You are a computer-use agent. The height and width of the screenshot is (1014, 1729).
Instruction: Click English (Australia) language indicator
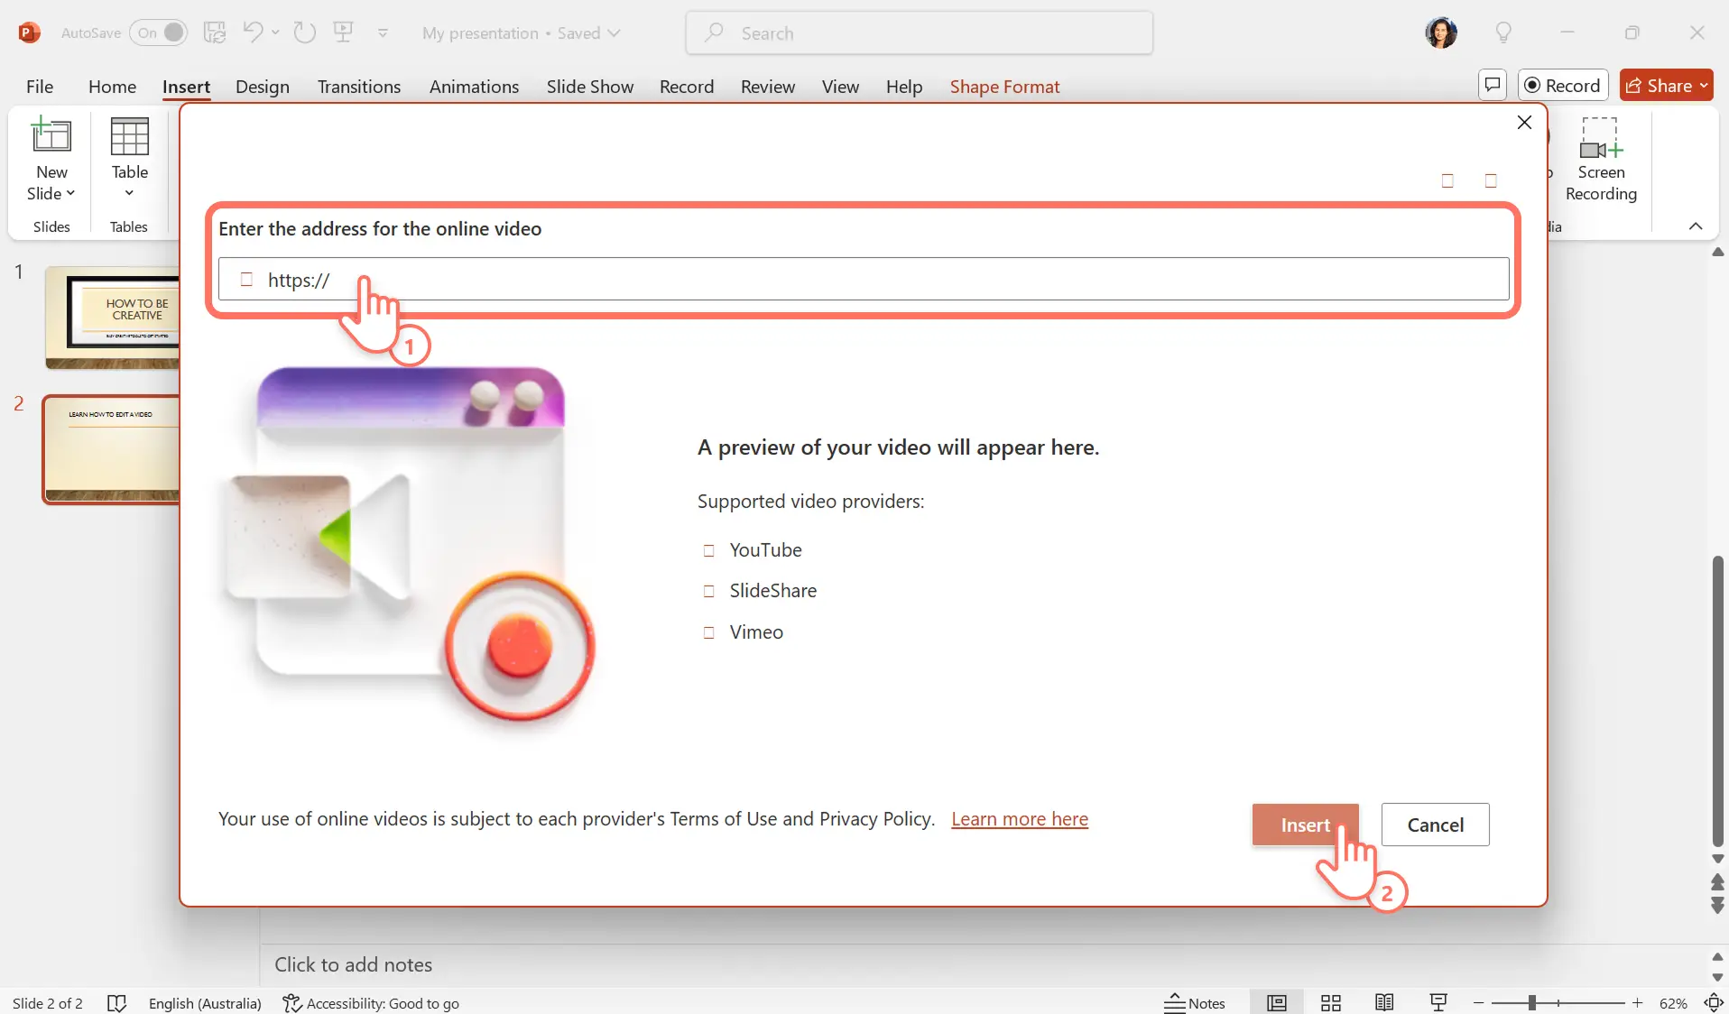pos(205,1003)
